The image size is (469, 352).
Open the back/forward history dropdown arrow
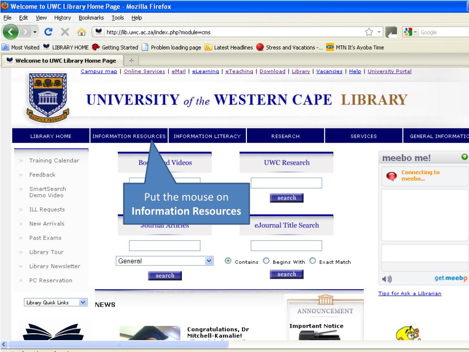tap(35, 32)
